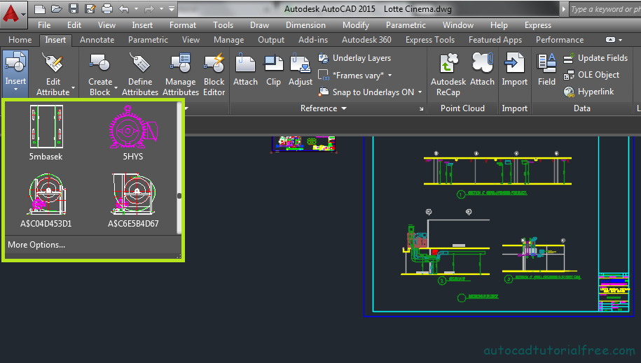Click the block gallery scrollbar handle
The image size is (641, 363).
pos(179,196)
